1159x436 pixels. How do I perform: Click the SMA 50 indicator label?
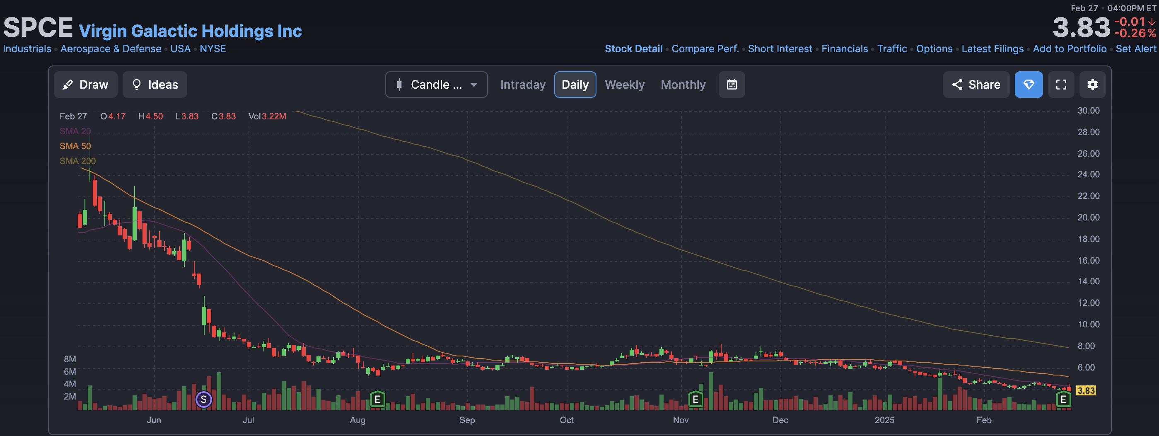pyautogui.click(x=75, y=146)
